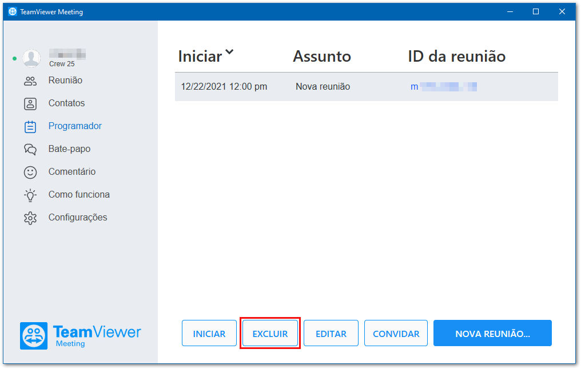Delete the meeting with EXCLUIR button
Image resolution: width=581 pixels, height=369 pixels.
click(270, 334)
